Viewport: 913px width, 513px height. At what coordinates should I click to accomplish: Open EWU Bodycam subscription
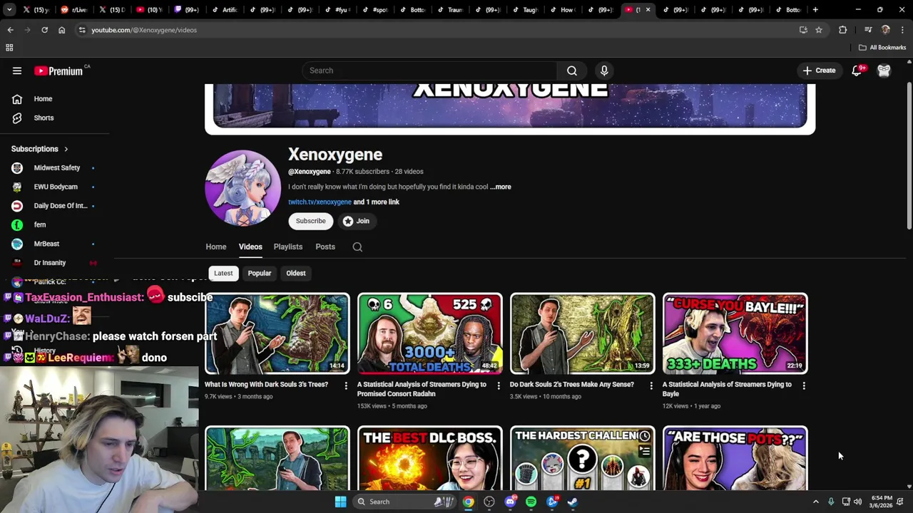tap(55, 187)
